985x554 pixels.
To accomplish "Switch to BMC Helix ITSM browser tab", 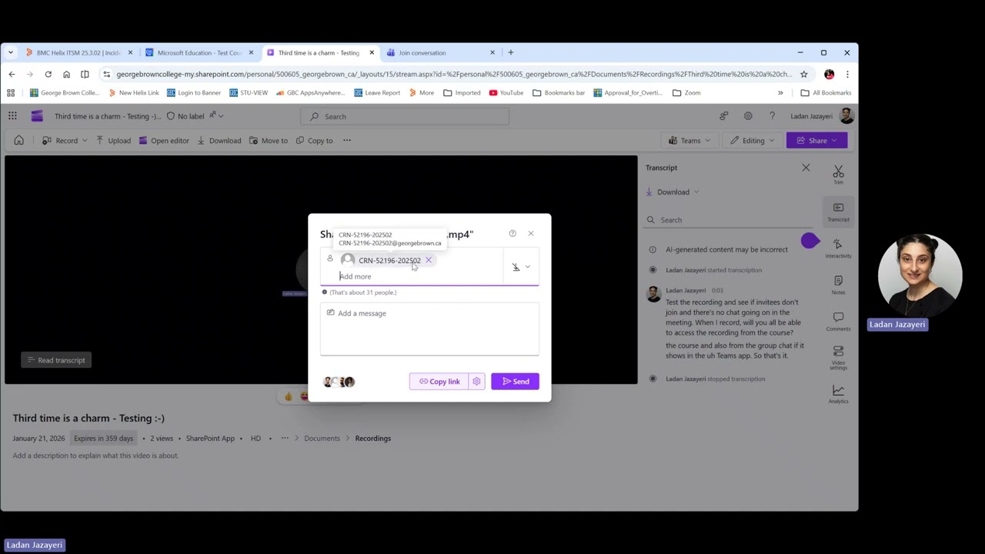I will tap(78, 53).
